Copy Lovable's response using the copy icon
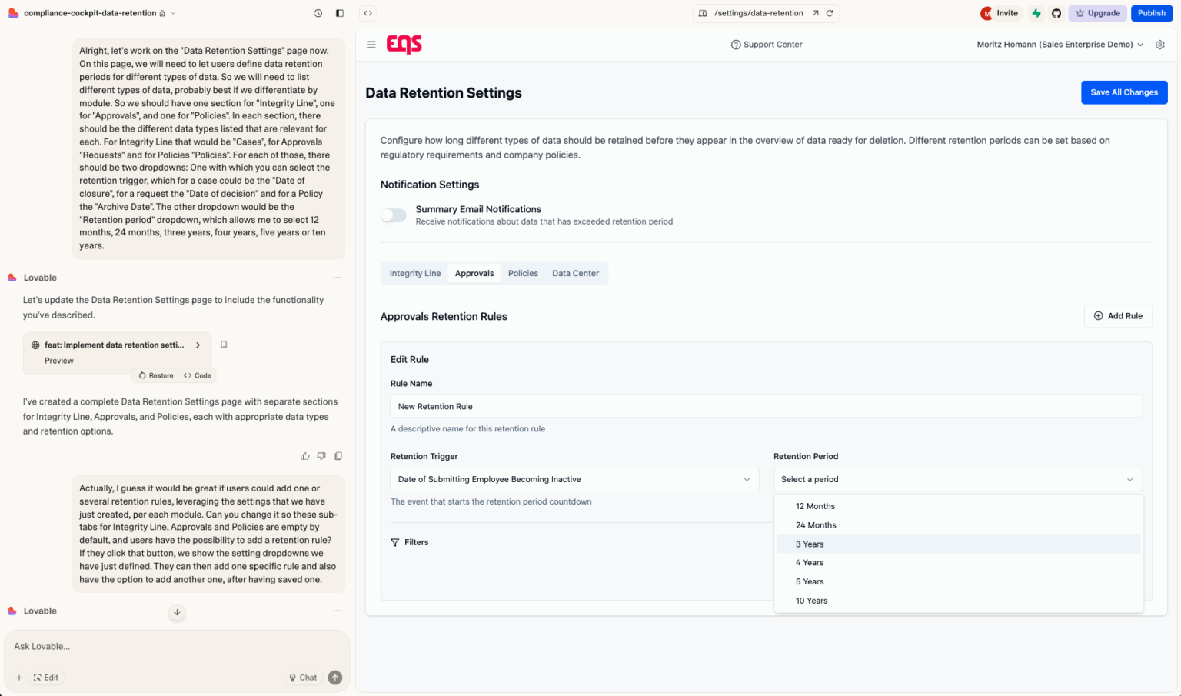 [338, 456]
